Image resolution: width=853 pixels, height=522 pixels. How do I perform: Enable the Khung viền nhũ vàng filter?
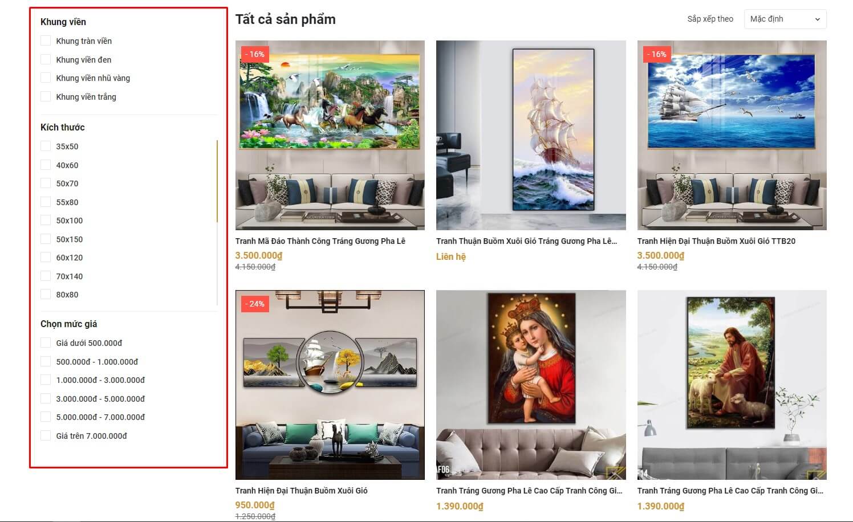46,78
